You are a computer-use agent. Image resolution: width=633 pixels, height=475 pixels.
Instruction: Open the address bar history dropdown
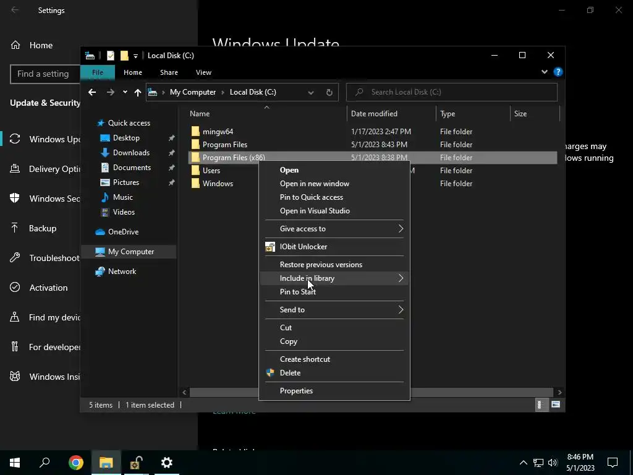(x=311, y=93)
